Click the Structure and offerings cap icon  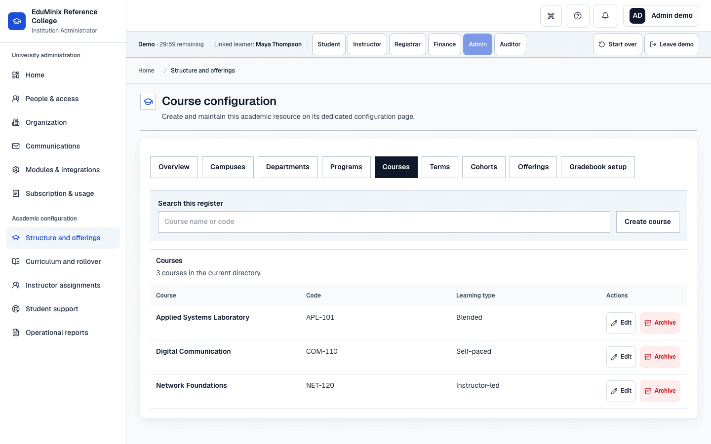(16, 238)
